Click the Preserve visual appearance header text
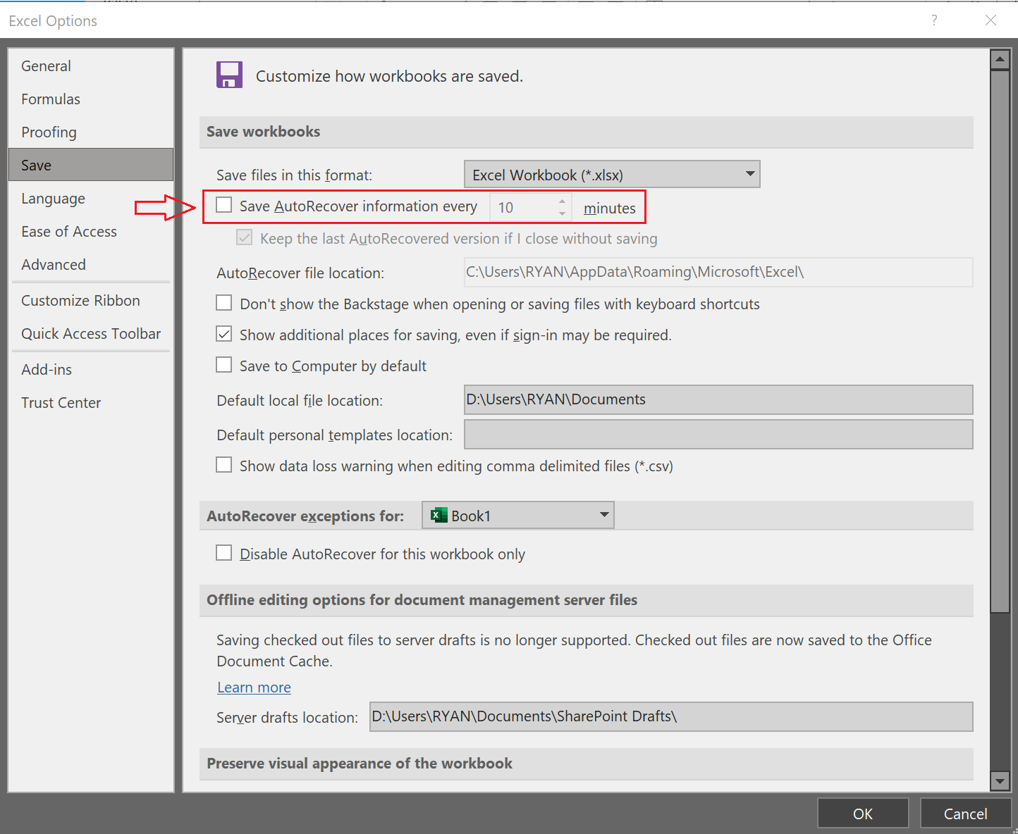Screen dimensions: 1018x834 360,764
